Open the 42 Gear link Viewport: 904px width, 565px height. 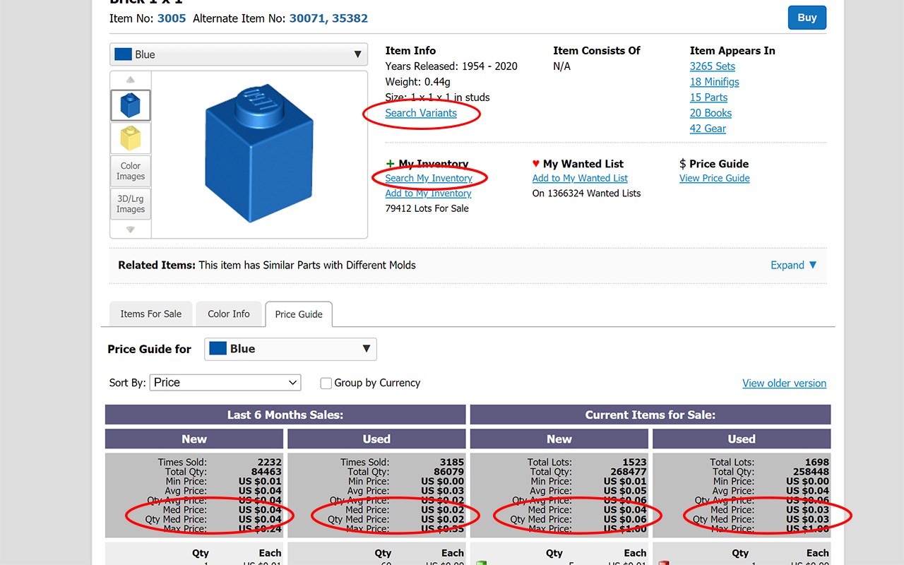708,129
